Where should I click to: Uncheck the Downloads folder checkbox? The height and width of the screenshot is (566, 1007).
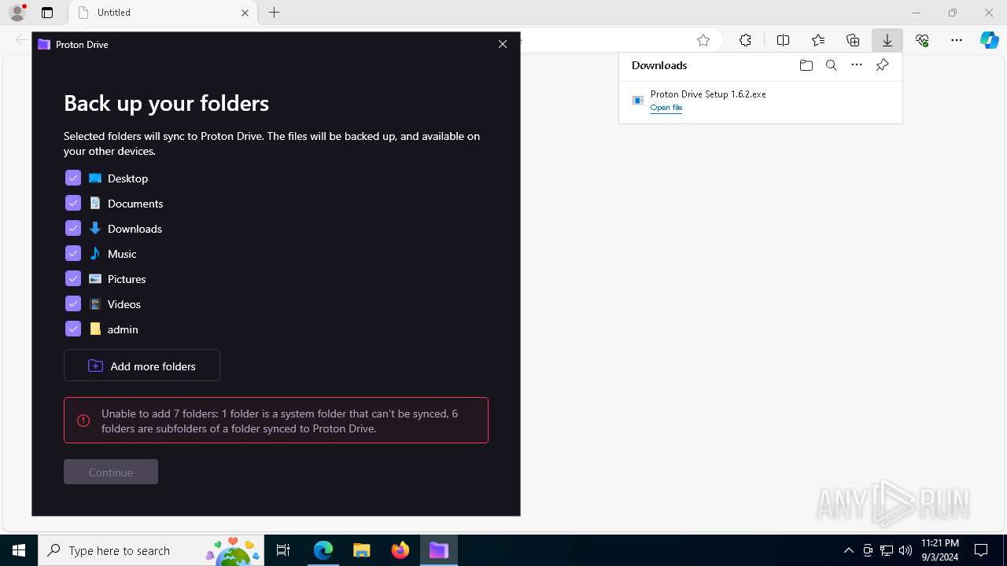pyautogui.click(x=73, y=228)
